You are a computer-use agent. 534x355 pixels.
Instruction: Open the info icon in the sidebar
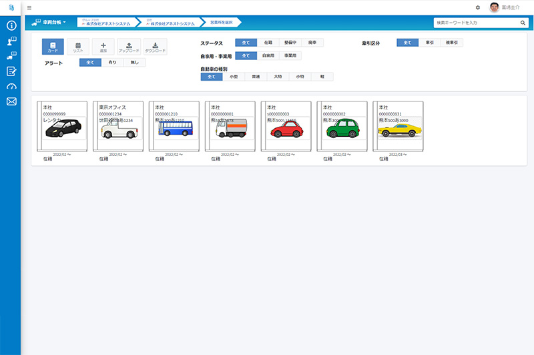[11, 26]
